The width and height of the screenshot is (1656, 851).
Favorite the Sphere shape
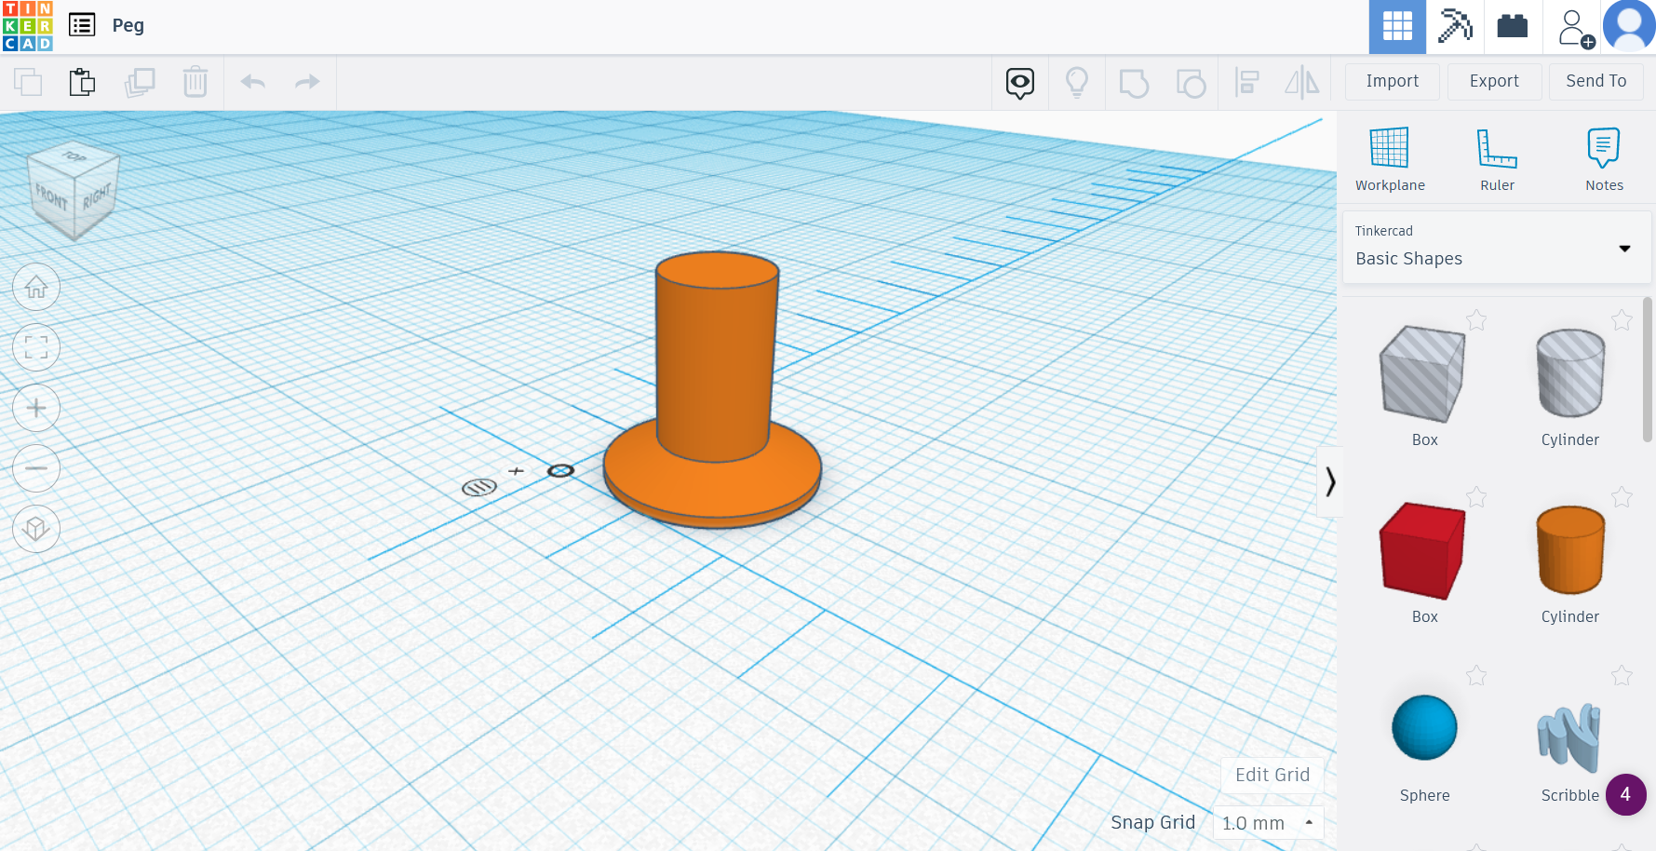[1476, 676]
